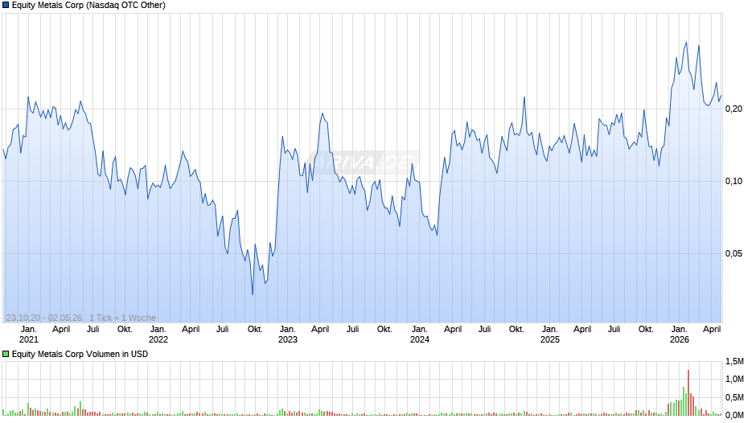Image resolution: width=756 pixels, height=423 pixels.
Task: Click the Jan. 2024 time axis label
Action: coord(420,335)
